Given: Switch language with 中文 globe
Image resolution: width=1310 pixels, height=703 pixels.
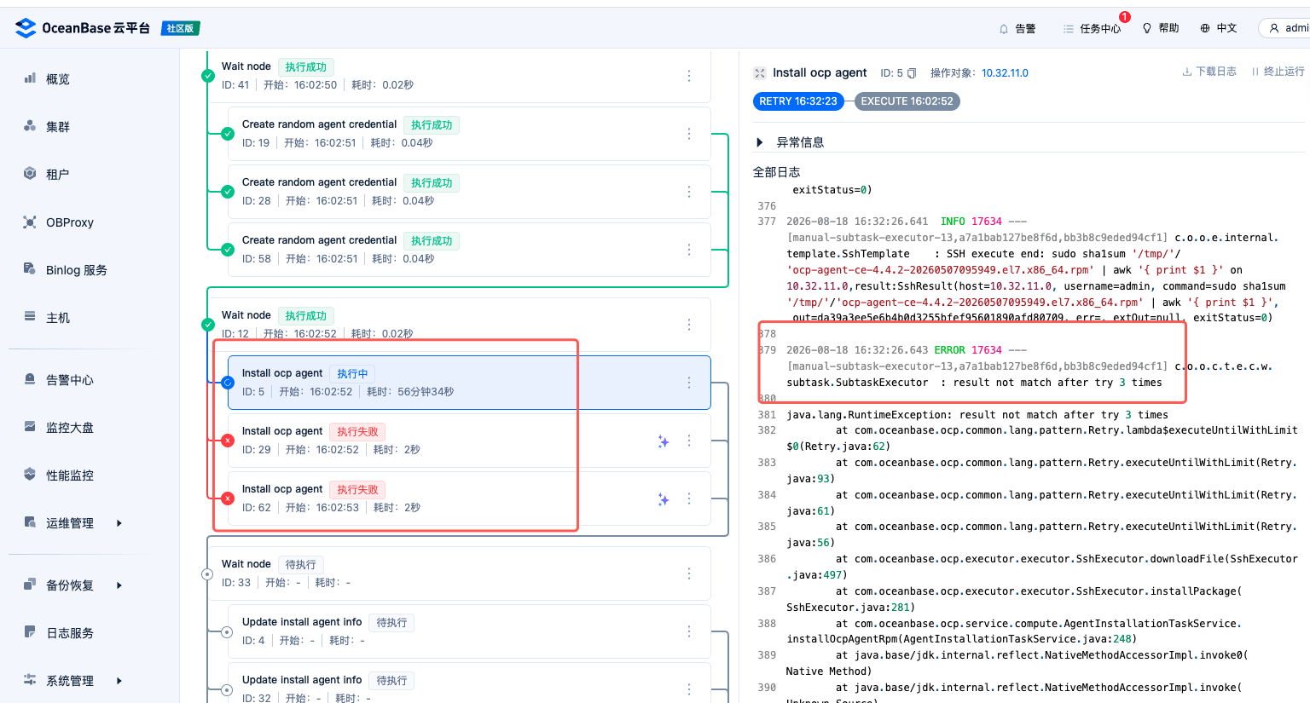Looking at the screenshot, I should tap(1218, 28).
